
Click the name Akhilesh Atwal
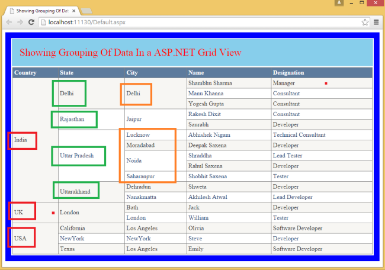208,197
